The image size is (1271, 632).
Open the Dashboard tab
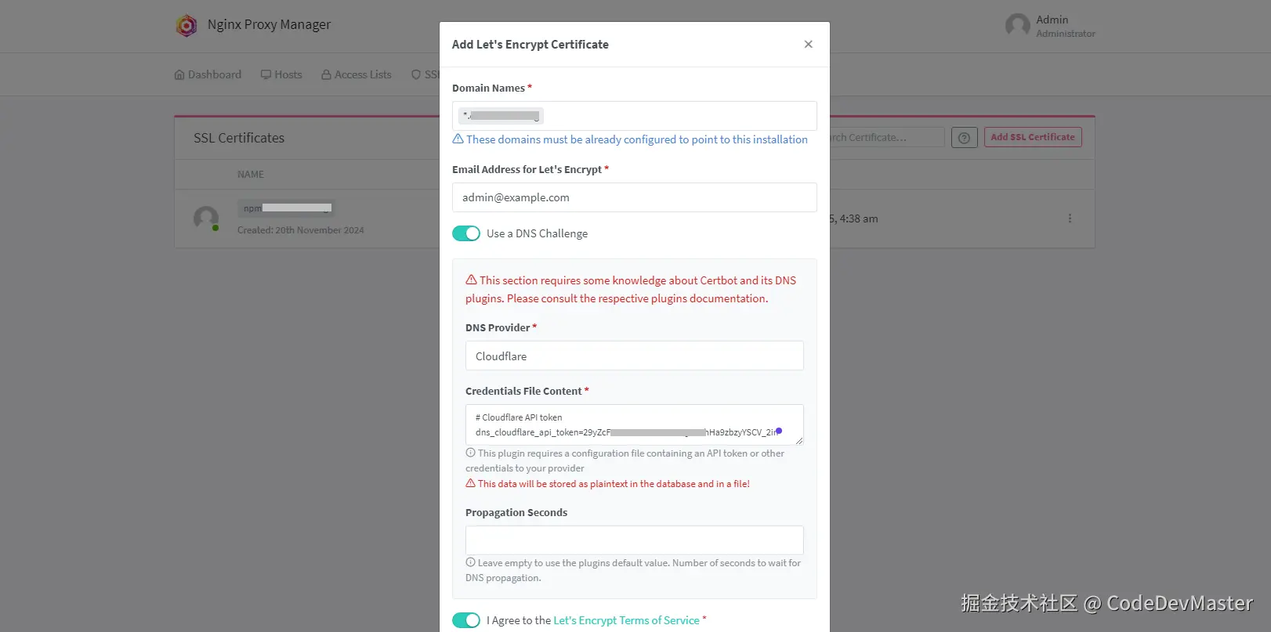208,74
